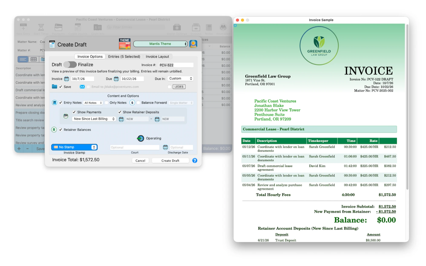The width and height of the screenshot is (426, 266).
Task: Click the Court optional input field
Action: [135, 147]
